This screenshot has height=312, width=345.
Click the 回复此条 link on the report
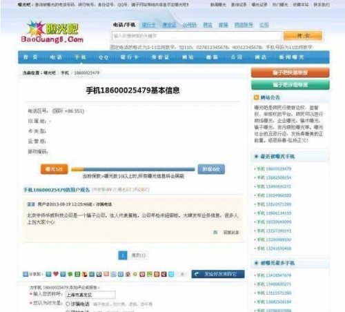[x=231, y=233]
